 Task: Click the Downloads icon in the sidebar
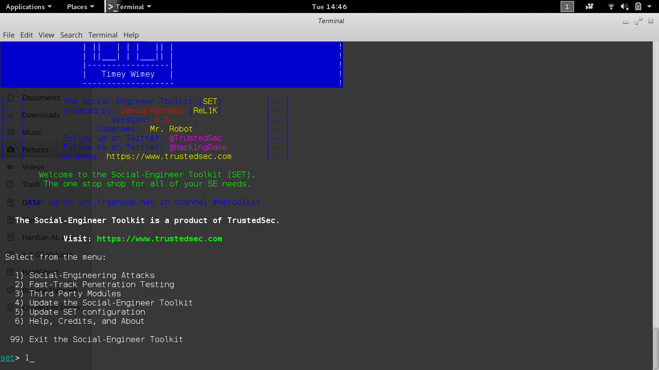[x=11, y=115]
